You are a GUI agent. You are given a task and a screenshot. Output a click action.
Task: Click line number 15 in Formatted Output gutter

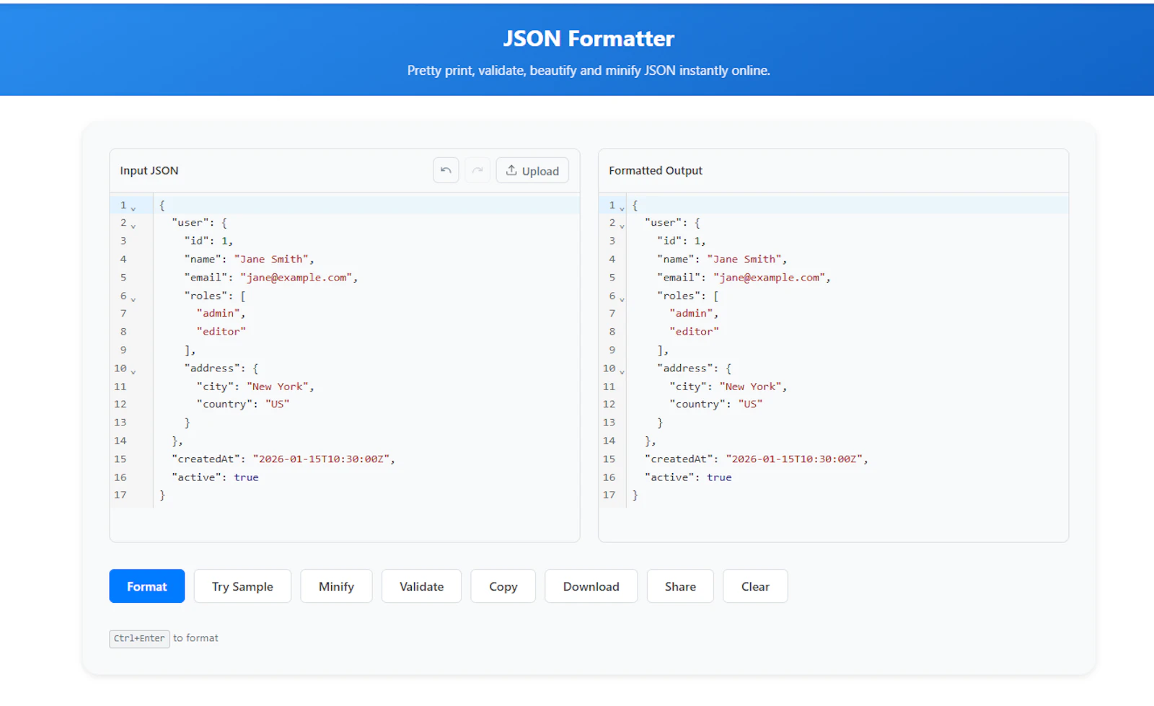pyautogui.click(x=609, y=459)
